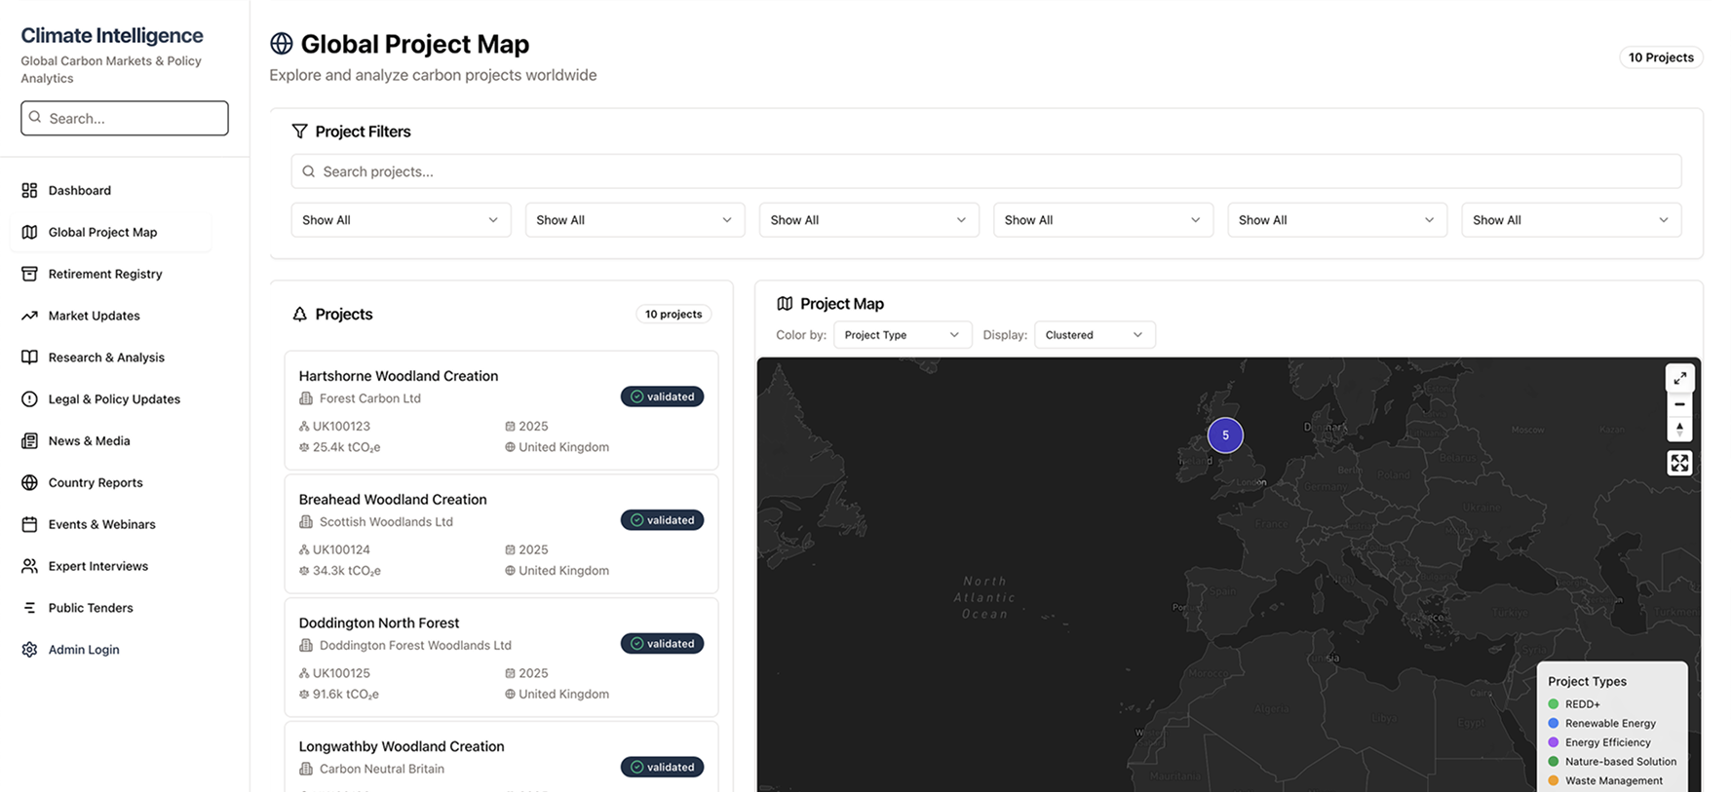
Task: Click the Search projects input field
Action: [x=985, y=171]
